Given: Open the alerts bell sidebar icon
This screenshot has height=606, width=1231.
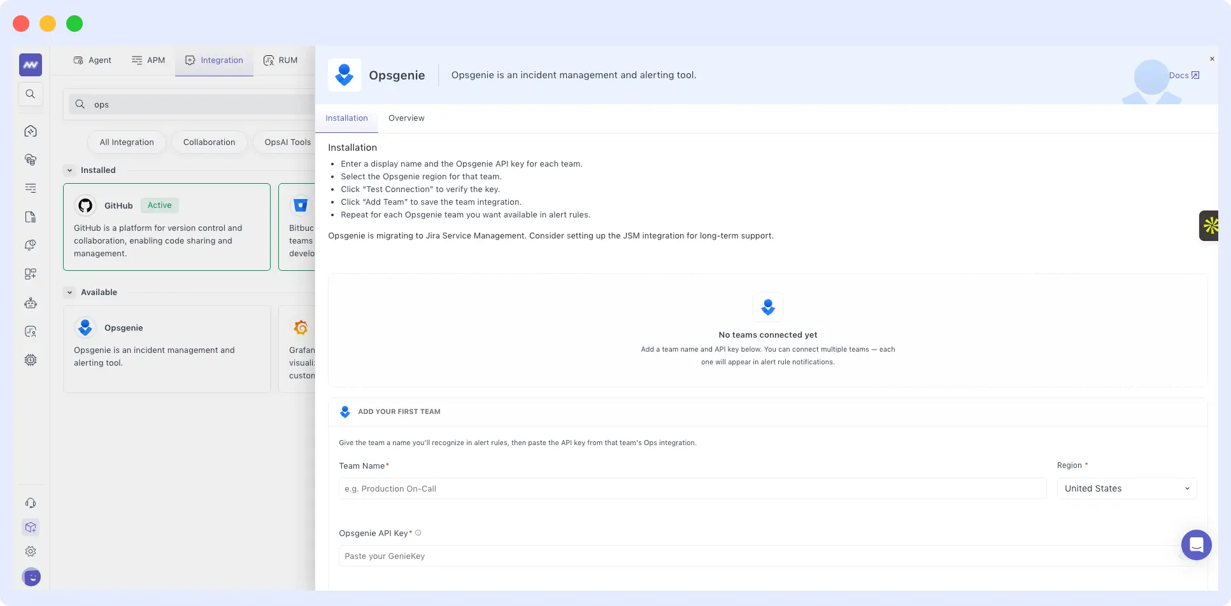Looking at the screenshot, I should (31, 245).
